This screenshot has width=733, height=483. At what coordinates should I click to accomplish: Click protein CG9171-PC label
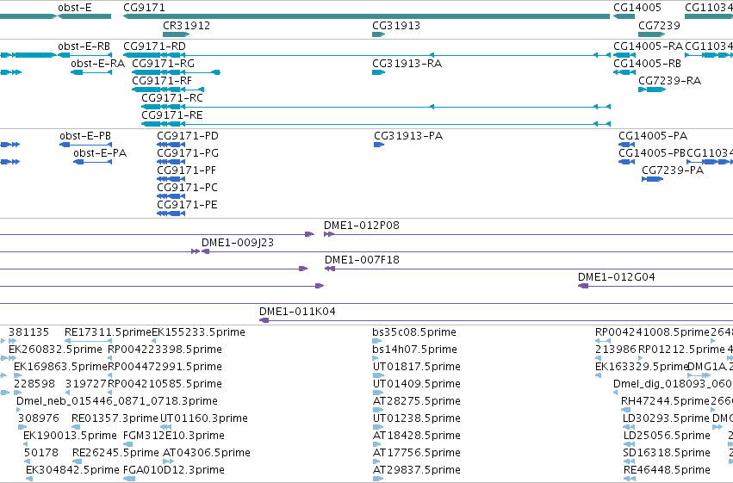point(188,188)
